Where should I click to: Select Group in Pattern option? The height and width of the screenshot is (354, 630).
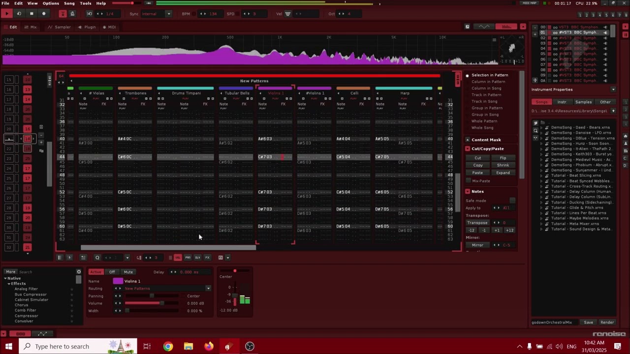[x=487, y=108]
